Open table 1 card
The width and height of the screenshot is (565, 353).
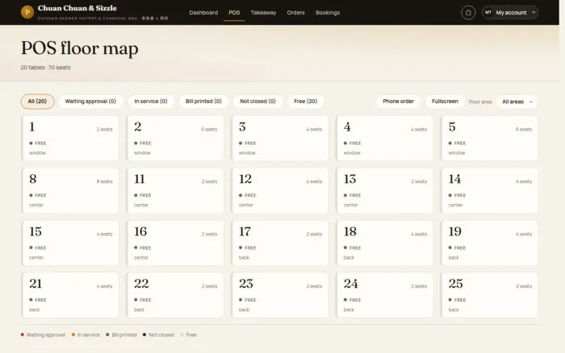(x=70, y=138)
